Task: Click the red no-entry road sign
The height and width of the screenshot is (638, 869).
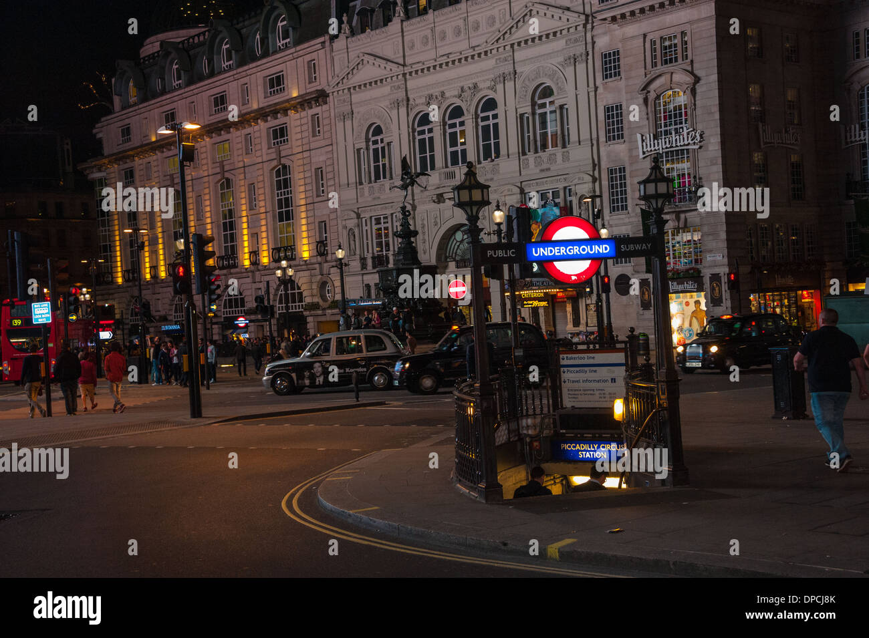Action: pyautogui.click(x=457, y=289)
